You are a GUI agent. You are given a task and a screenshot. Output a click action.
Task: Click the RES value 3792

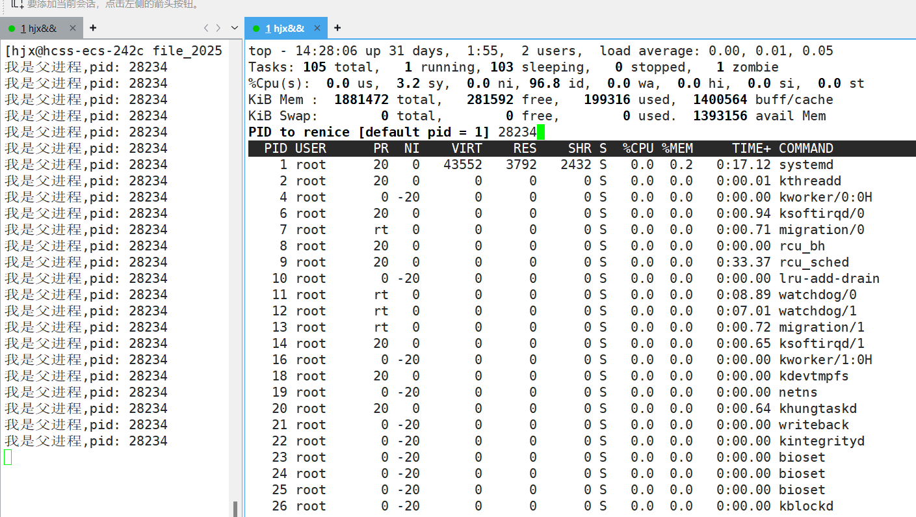point(521,165)
